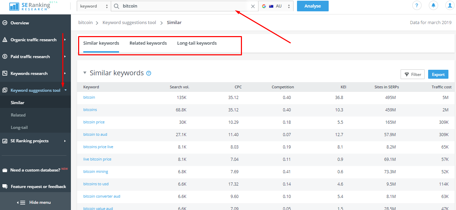The width and height of the screenshot is (456, 210).
Task: Collapse Keyword suggestions tool submenu
Action: pyautogui.click(x=65, y=90)
